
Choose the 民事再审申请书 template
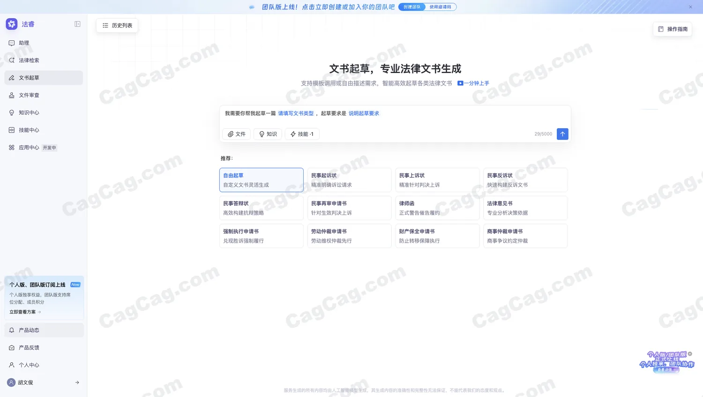[350, 208]
